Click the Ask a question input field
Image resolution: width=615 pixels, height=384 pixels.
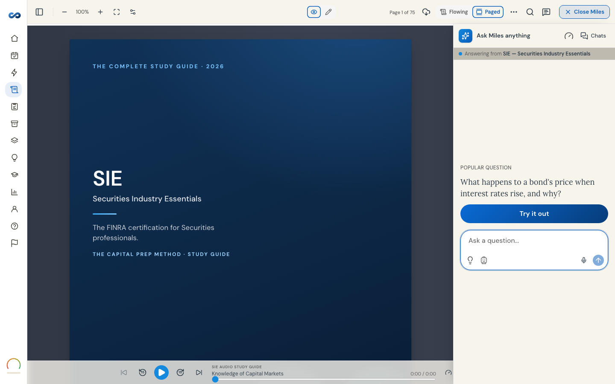(x=534, y=241)
